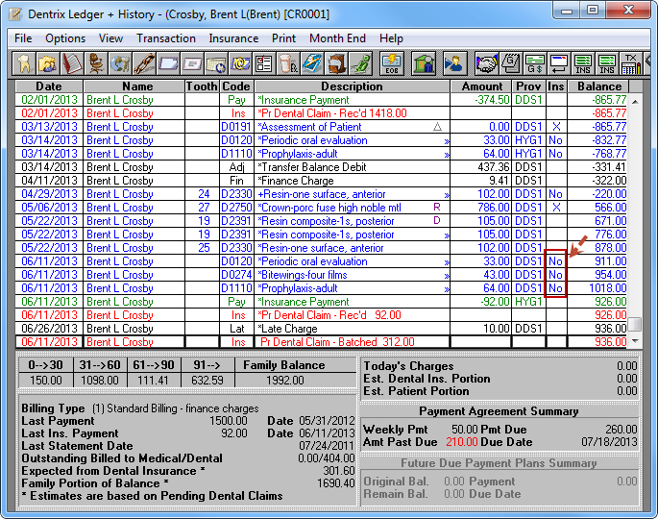Click the blue-shirted person icon

coord(454,63)
